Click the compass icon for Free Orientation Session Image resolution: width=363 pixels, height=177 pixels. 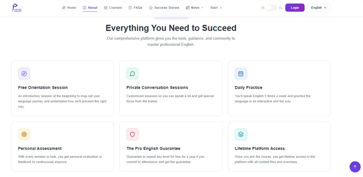pyautogui.click(x=24, y=74)
